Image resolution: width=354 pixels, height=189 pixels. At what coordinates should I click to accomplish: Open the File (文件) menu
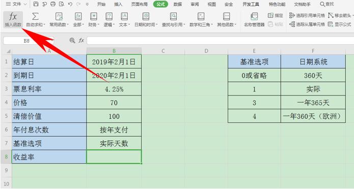[16, 4]
